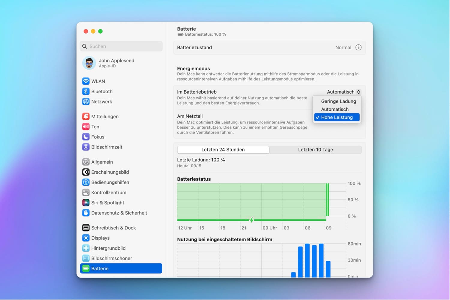The height and width of the screenshot is (300, 450).
Task: Click the battery health info icon
Action: [358, 47]
